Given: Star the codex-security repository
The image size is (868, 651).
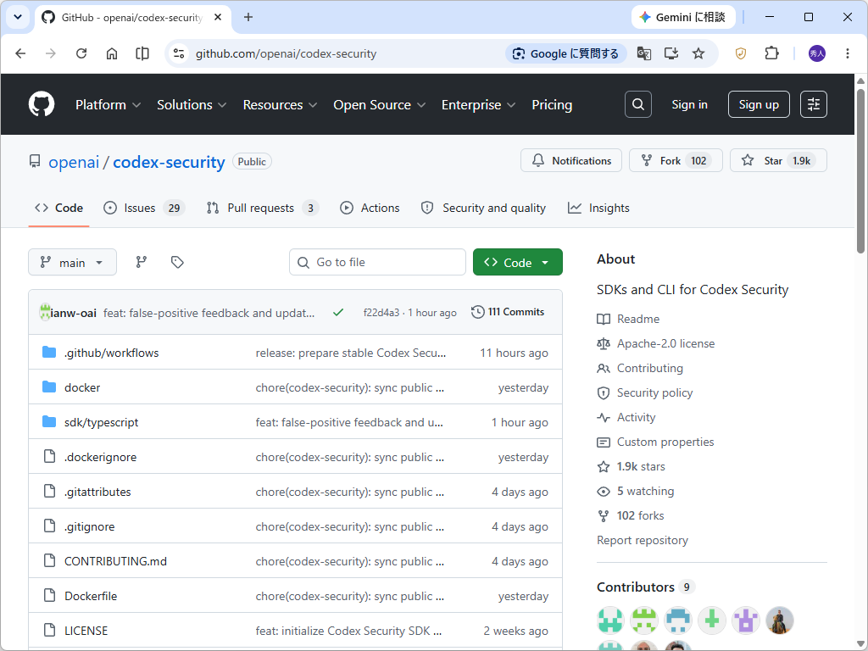Looking at the screenshot, I should [778, 160].
